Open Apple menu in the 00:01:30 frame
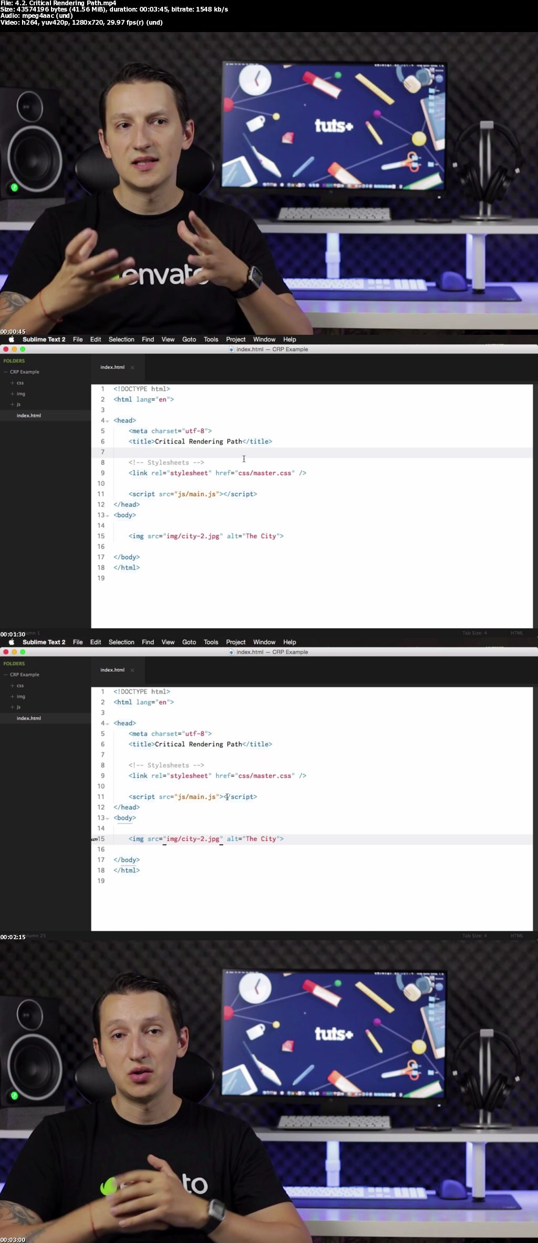This screenshot has height=1243, width=538. (x=12, y=340)
